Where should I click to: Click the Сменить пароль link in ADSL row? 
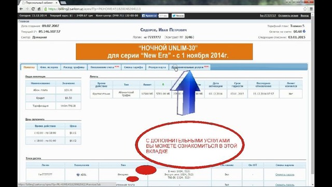(285, 175)
